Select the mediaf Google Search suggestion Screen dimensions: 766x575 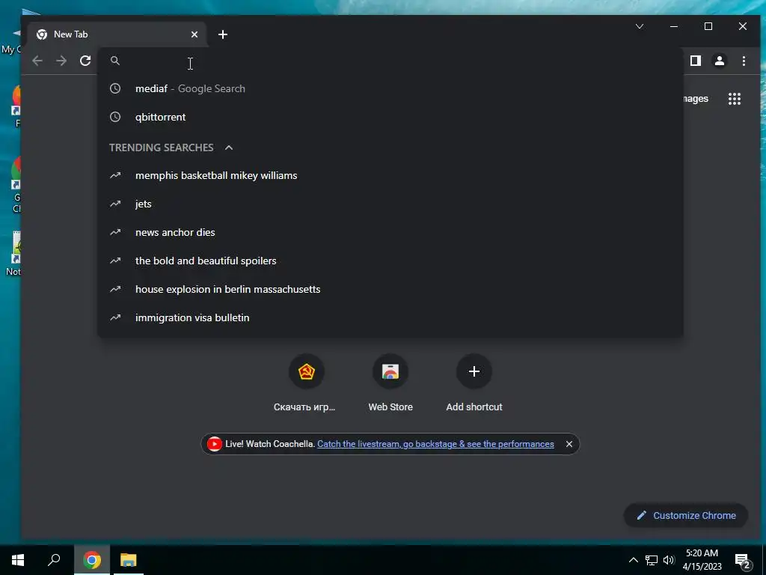coord(390,88)
